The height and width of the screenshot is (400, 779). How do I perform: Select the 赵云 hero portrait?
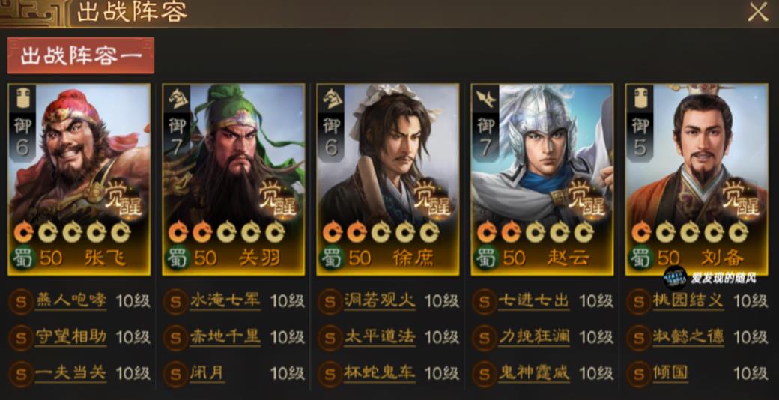click(542, 179)
